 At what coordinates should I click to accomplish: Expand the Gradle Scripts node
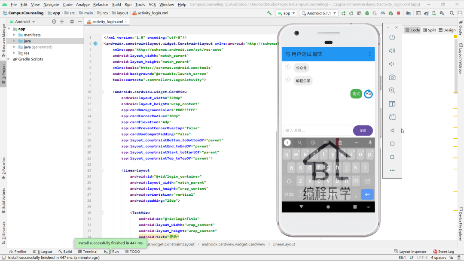pyautogui.click(x=9, y=59)
